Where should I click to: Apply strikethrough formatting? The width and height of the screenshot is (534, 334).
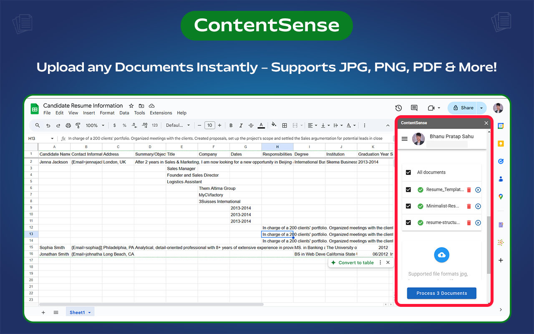[x=251, y=125]
